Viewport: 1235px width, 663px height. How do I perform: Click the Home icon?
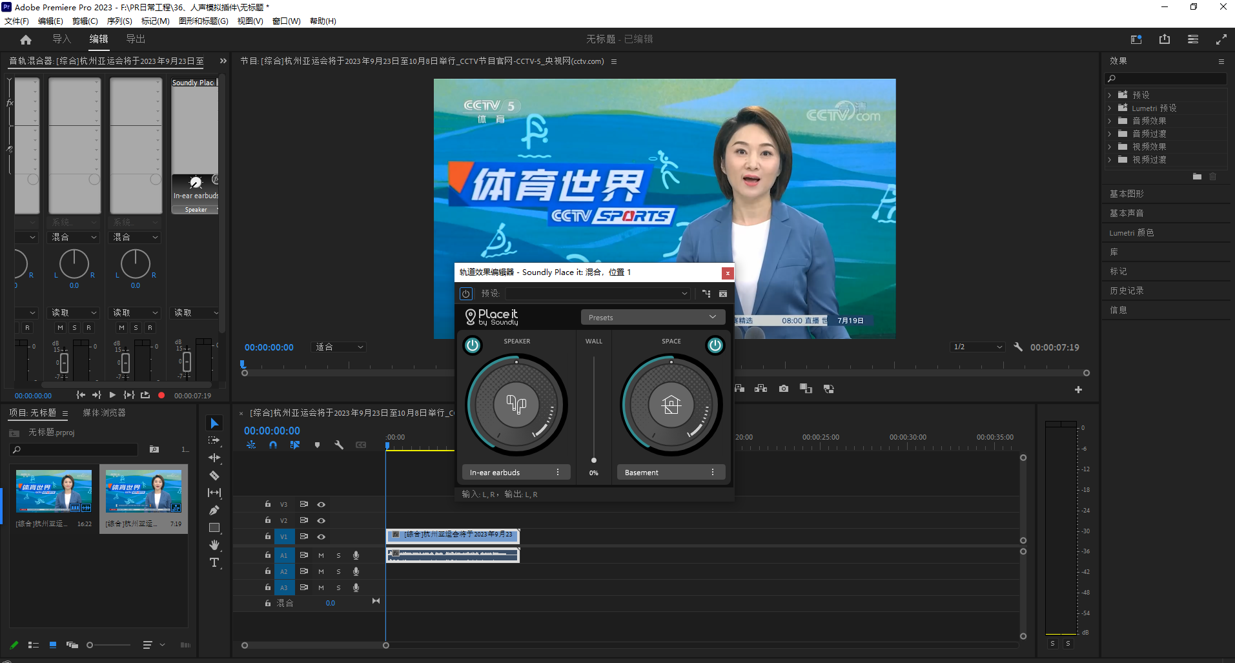[x=26, y=39]
